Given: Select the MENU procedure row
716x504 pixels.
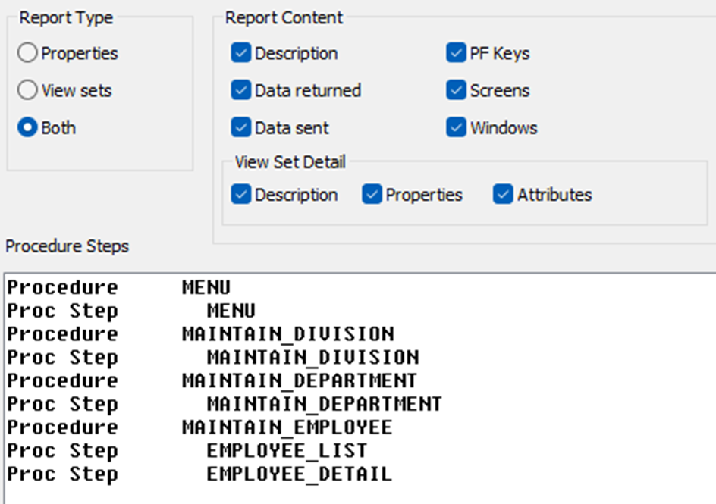Looking at the screenshot, I should point(361,287).
